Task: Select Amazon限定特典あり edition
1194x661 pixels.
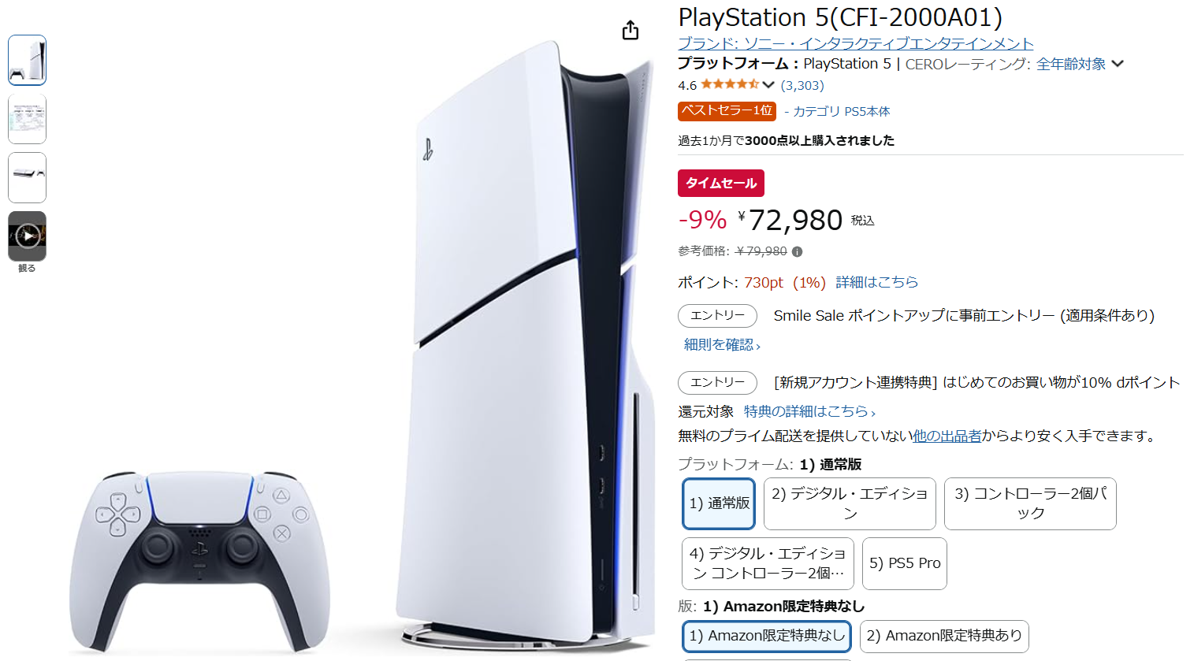Action: pyautogui.click(x=943, y=636)
